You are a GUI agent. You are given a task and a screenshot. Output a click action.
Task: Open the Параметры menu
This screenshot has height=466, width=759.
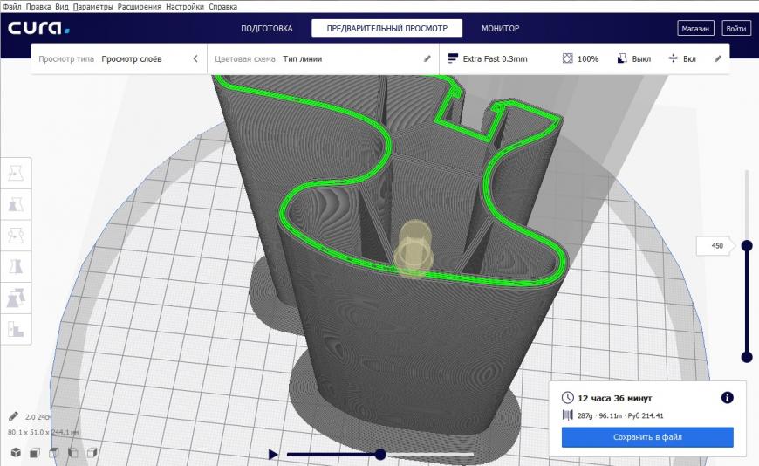pyautogui.click(x=93, y=7)
